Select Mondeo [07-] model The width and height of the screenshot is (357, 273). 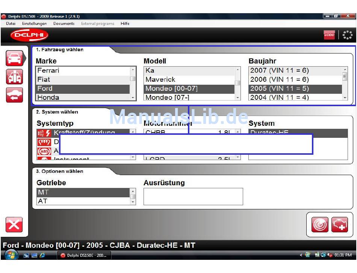coord(189,97)
